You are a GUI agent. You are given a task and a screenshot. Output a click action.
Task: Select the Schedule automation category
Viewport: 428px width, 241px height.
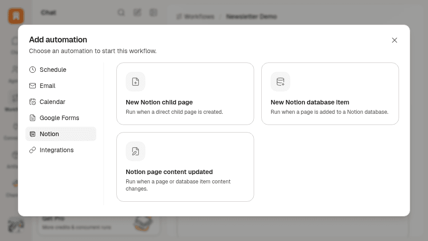click(61, 70)
